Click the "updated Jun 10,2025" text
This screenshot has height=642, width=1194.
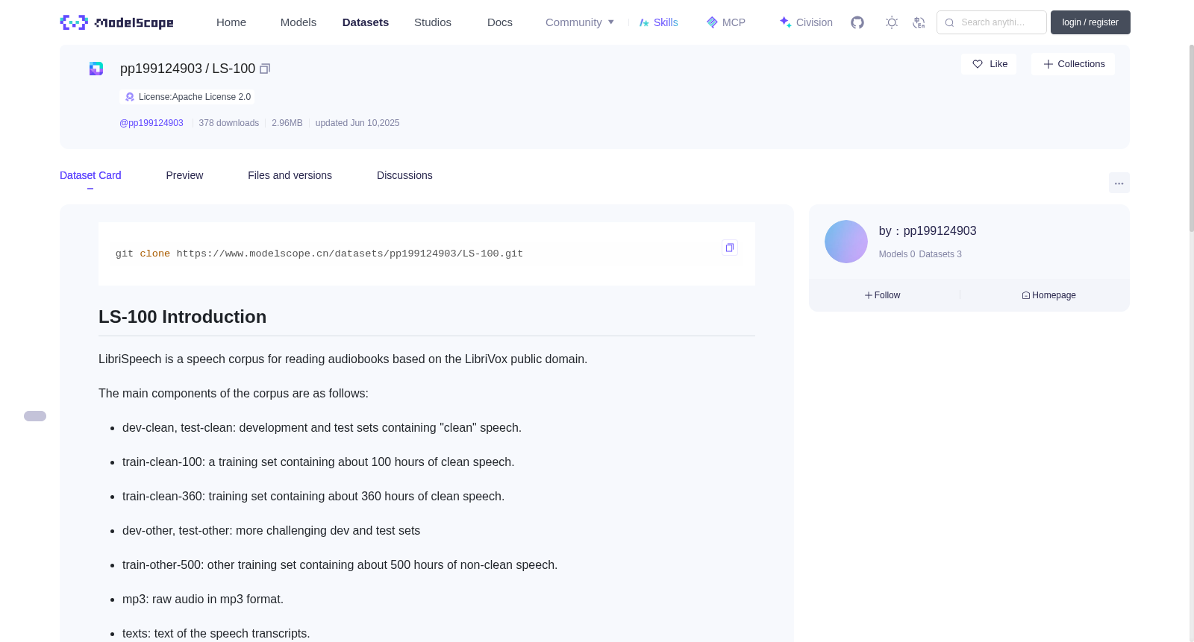(x=357, y=123)
